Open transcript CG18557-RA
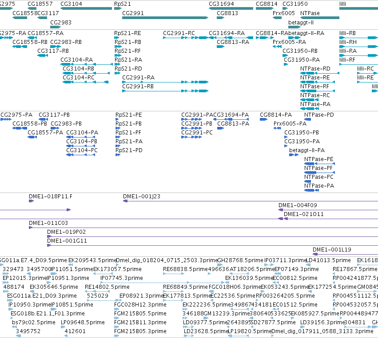The image size is (378, 338). pyautogui.click(x=46, y=33)
